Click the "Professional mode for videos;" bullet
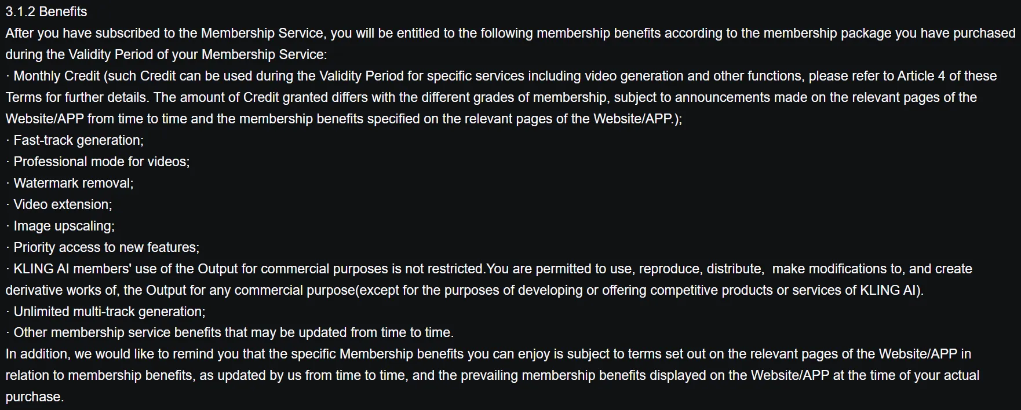Image resolution: width=1021 pixels, height=410 pixels. tap(101, 162)
